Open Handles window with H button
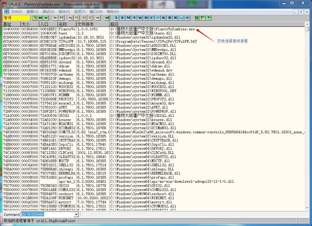Viewport: 312px width, 226px height. pos(146,18)
